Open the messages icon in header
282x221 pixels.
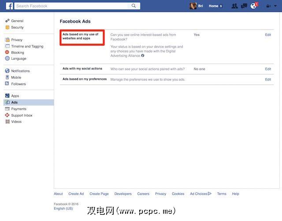coord(244,6)
